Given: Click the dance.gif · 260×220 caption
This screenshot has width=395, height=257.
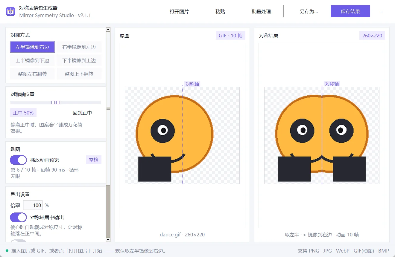Looking at the screenshot, I should (182, 235).
